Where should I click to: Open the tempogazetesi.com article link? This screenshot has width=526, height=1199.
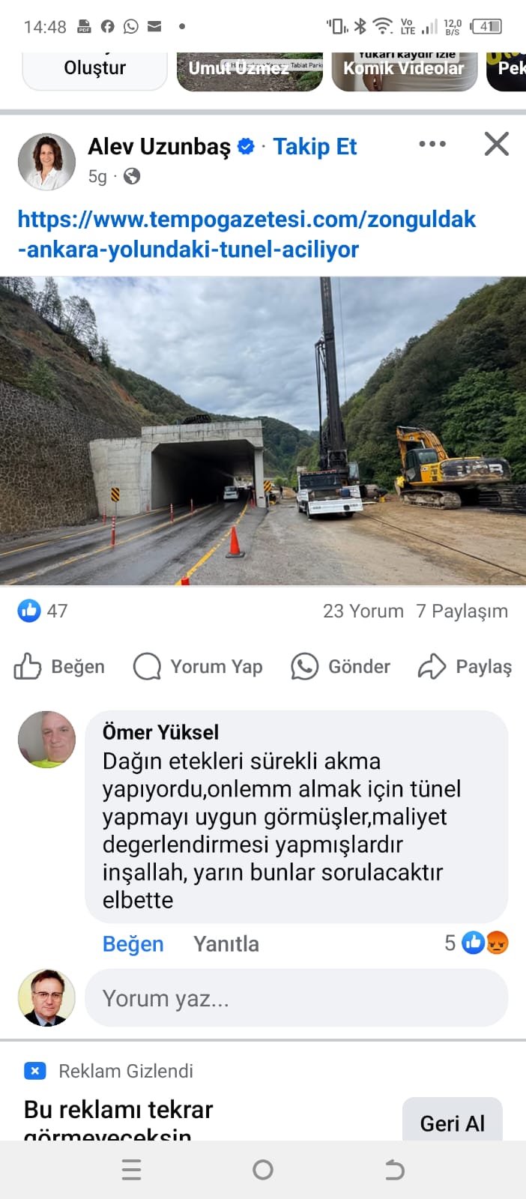pyautogui.click(x=247, y=234)
